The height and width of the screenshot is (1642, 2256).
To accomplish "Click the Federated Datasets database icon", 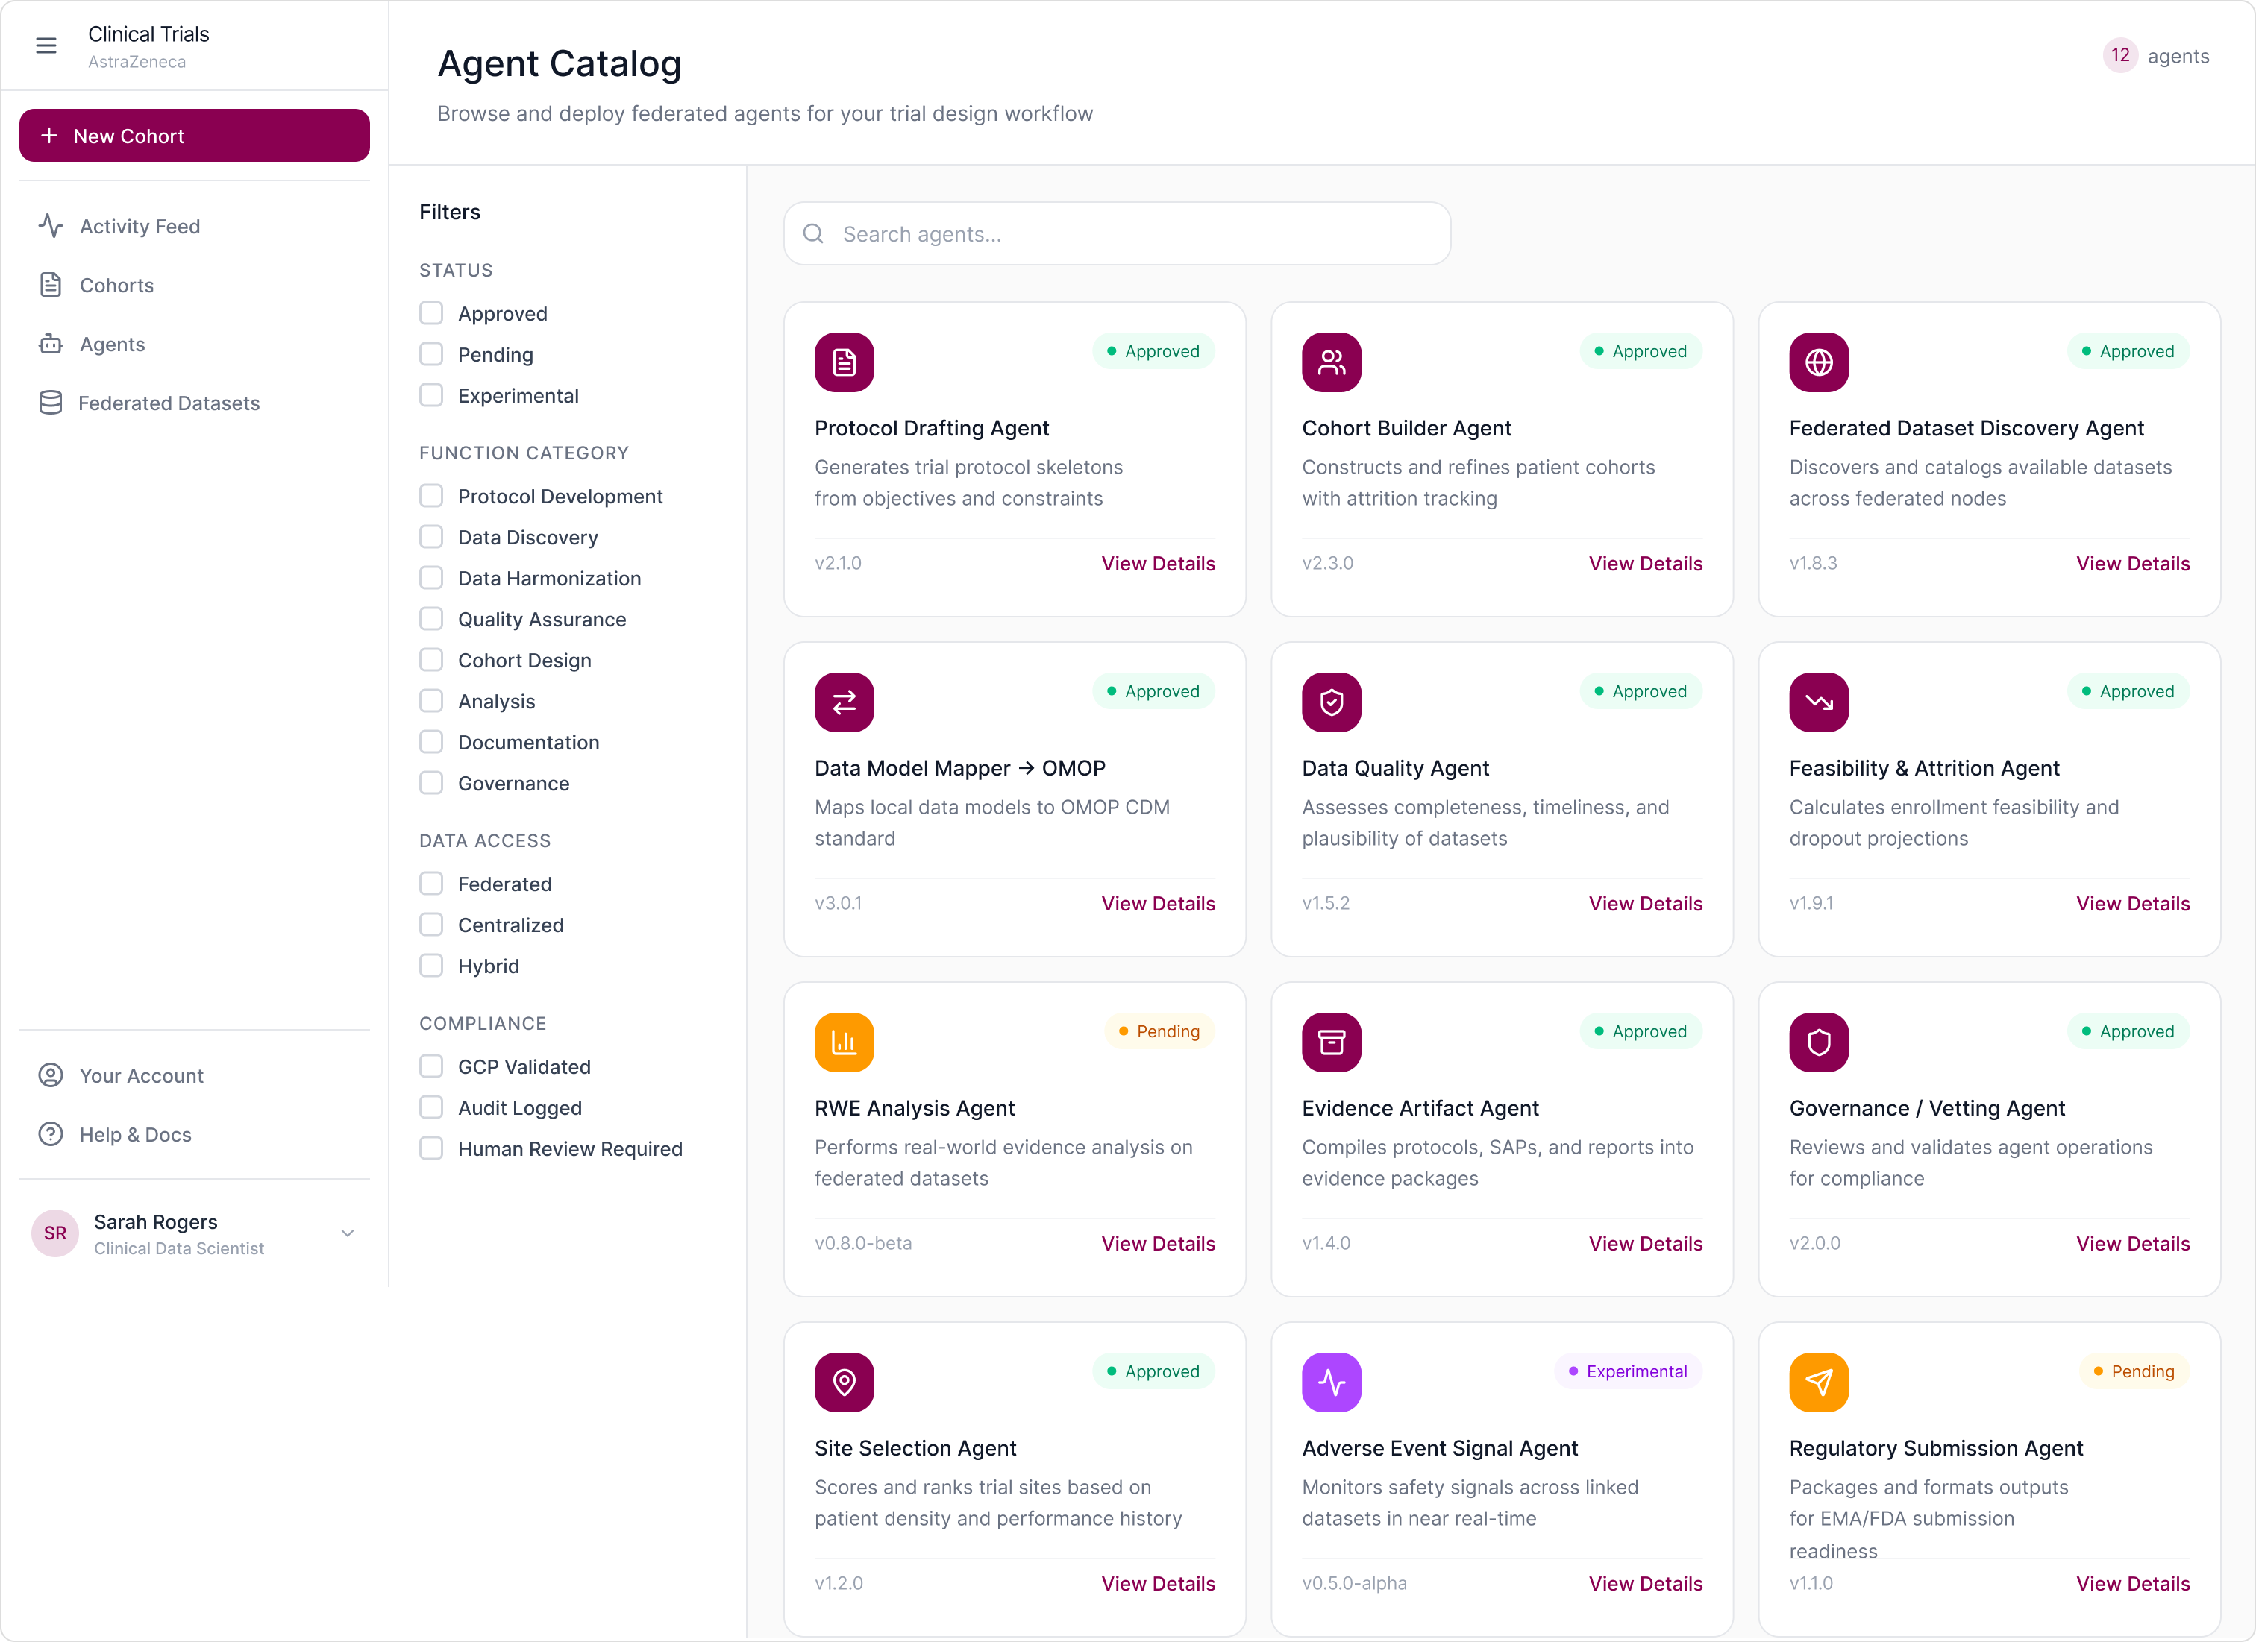I will [x=51, y=403].
